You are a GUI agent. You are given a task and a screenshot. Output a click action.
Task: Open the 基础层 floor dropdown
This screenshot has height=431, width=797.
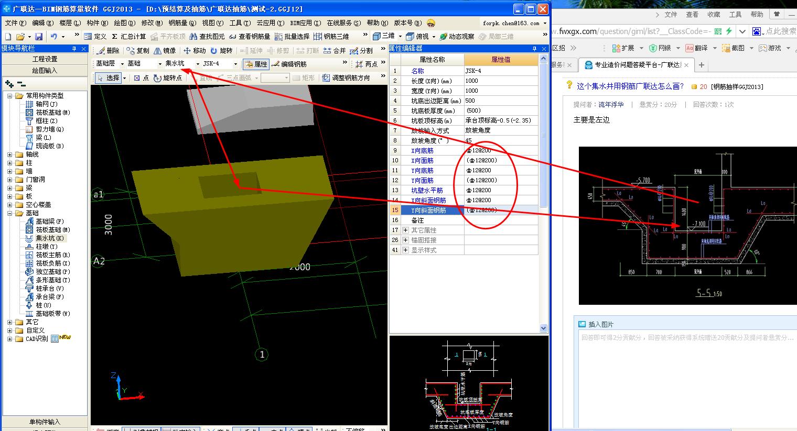coord(122,64)
